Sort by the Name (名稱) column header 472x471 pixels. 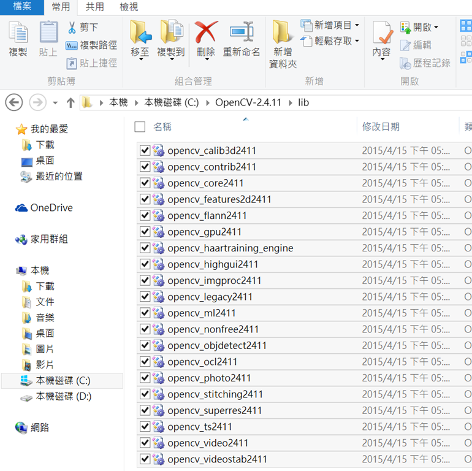coord(162,127)
